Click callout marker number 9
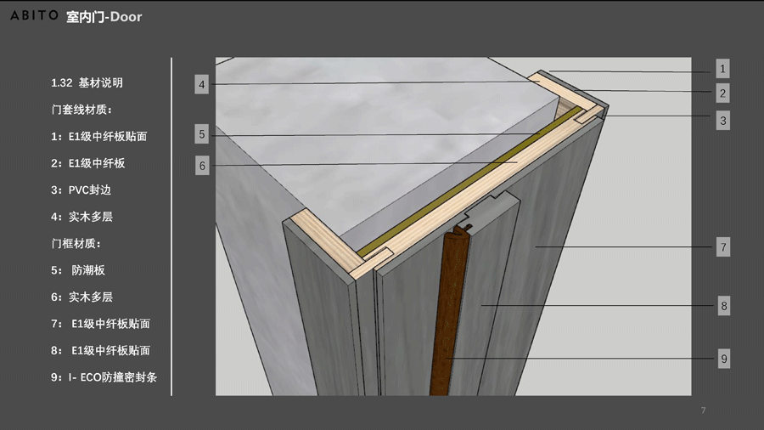 click(x=723, y=359)
